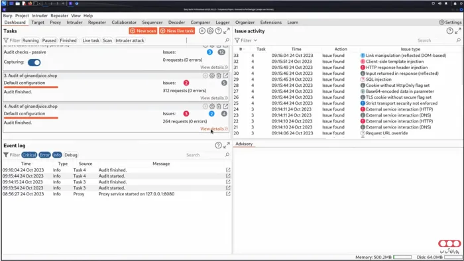Switch to the Collaborator tab
The image size is (464, 261).
pyautogui.click(x=124, y=22)
